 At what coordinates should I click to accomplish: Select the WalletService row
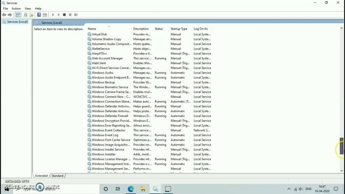[149, 48]
